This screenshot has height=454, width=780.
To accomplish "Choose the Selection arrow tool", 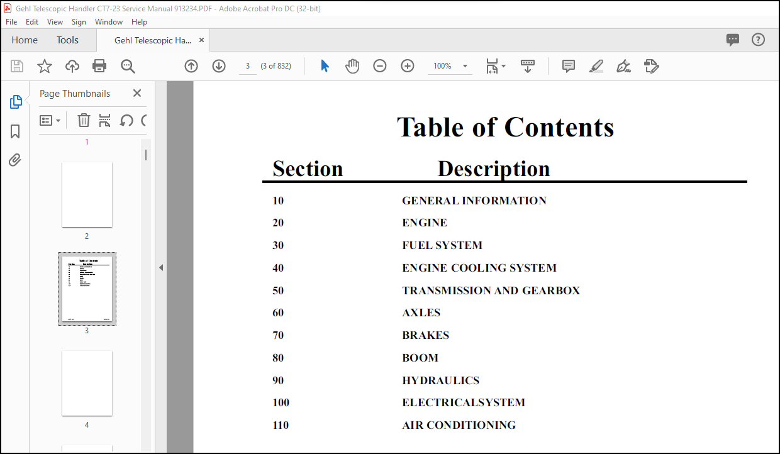I will [x=325, y=66].
